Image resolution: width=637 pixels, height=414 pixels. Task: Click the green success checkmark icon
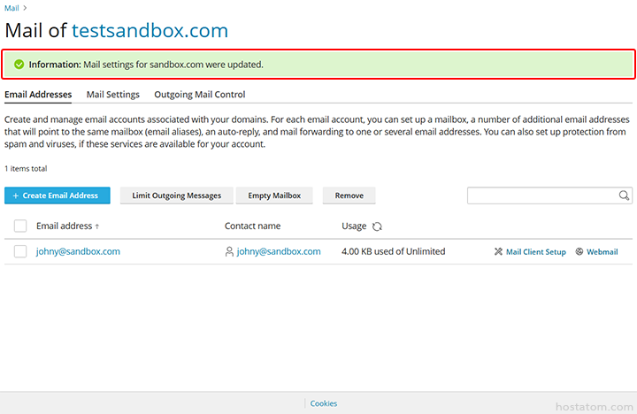(19, 65)
